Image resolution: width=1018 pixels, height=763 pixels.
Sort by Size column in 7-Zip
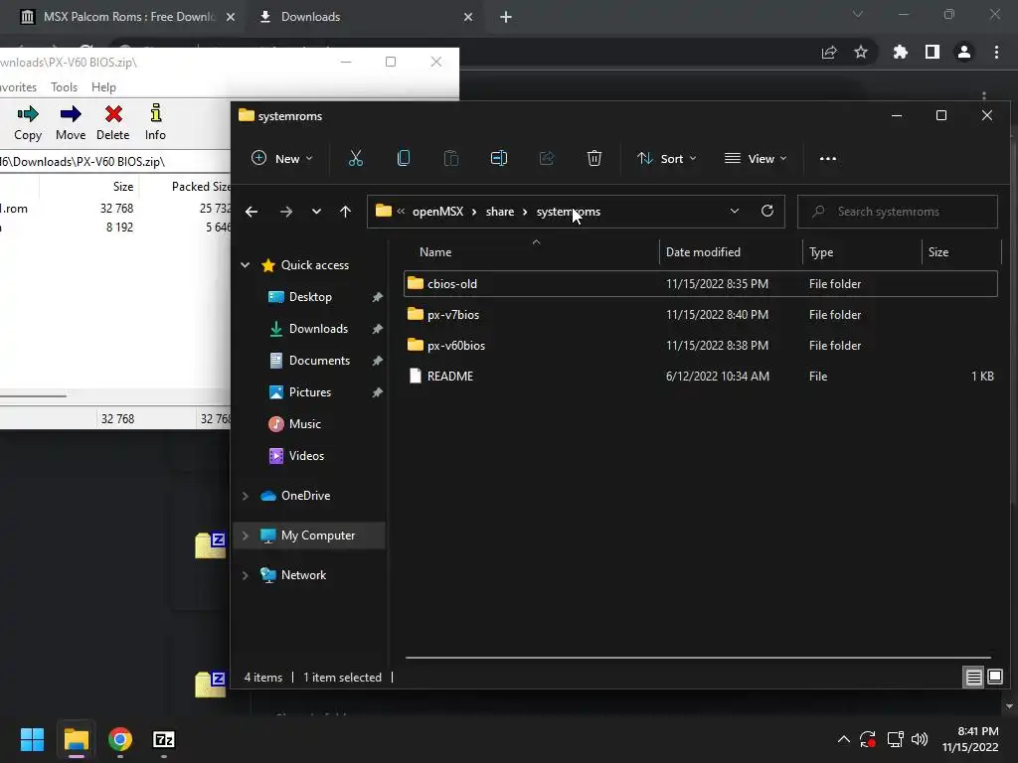coord(89,187)
